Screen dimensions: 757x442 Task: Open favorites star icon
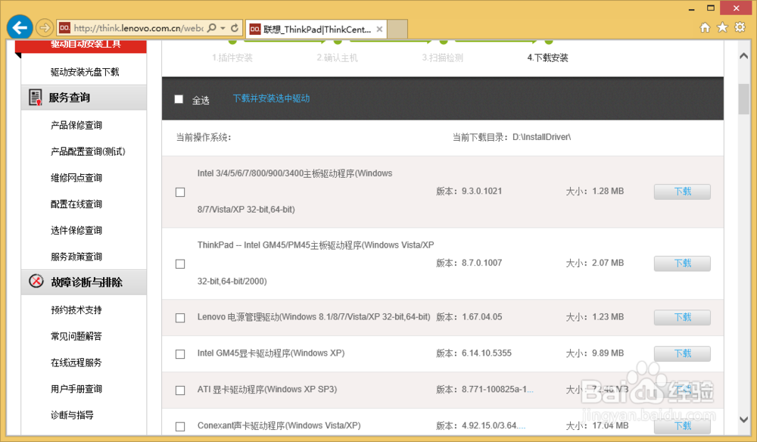[722, 27]
